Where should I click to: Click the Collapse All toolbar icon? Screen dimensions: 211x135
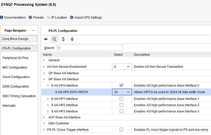pos(63,39)
